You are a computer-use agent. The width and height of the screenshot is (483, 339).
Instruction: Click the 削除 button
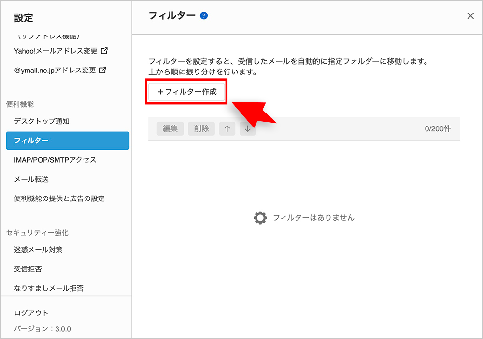(201, 129)
